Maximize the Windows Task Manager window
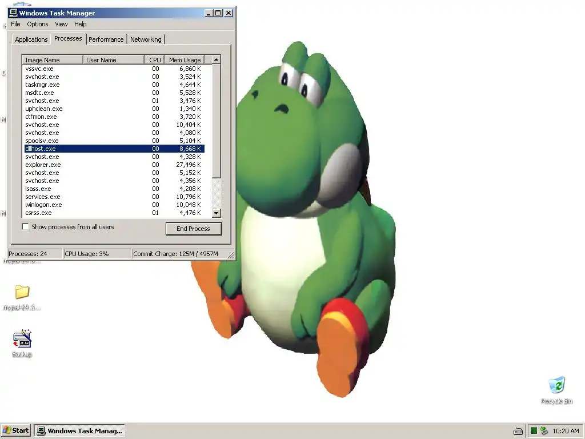585x439 pixels. (218, 13)
